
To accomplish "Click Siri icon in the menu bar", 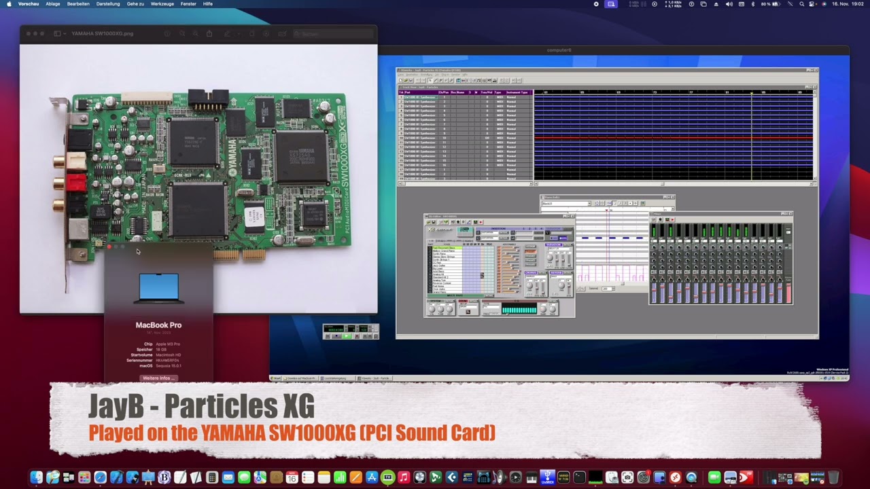I will (x=824, y=4).
